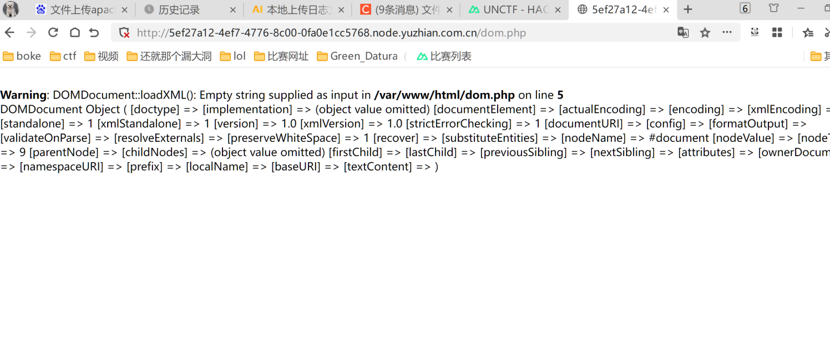Close the 文件上传apache tab

tap(124, 10)
